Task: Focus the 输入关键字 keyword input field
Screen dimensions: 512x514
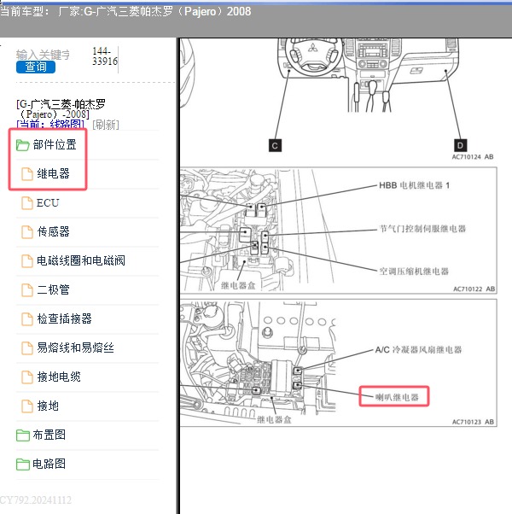Action: coord(43,55)
